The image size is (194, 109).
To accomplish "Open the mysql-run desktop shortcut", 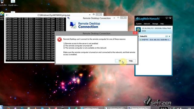I will click(13, 3).
